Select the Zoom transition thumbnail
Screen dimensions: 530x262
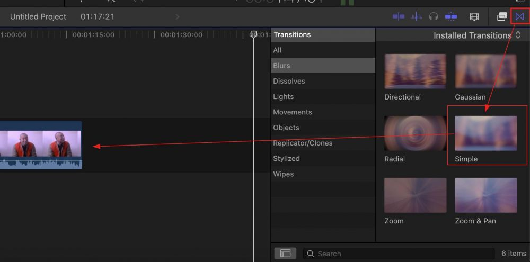[415, 195]
